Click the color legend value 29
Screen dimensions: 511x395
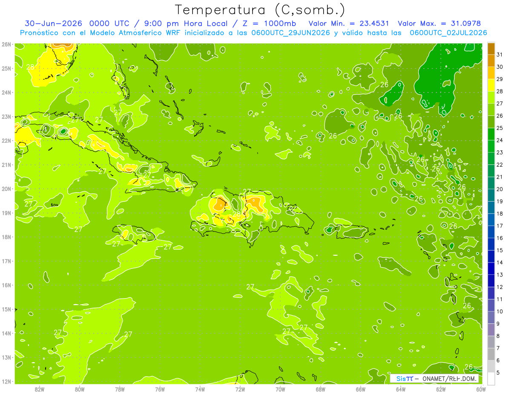(500, 79)
